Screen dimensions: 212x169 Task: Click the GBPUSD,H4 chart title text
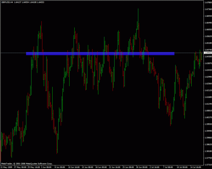pyautogui.click(x=7, y=2)
